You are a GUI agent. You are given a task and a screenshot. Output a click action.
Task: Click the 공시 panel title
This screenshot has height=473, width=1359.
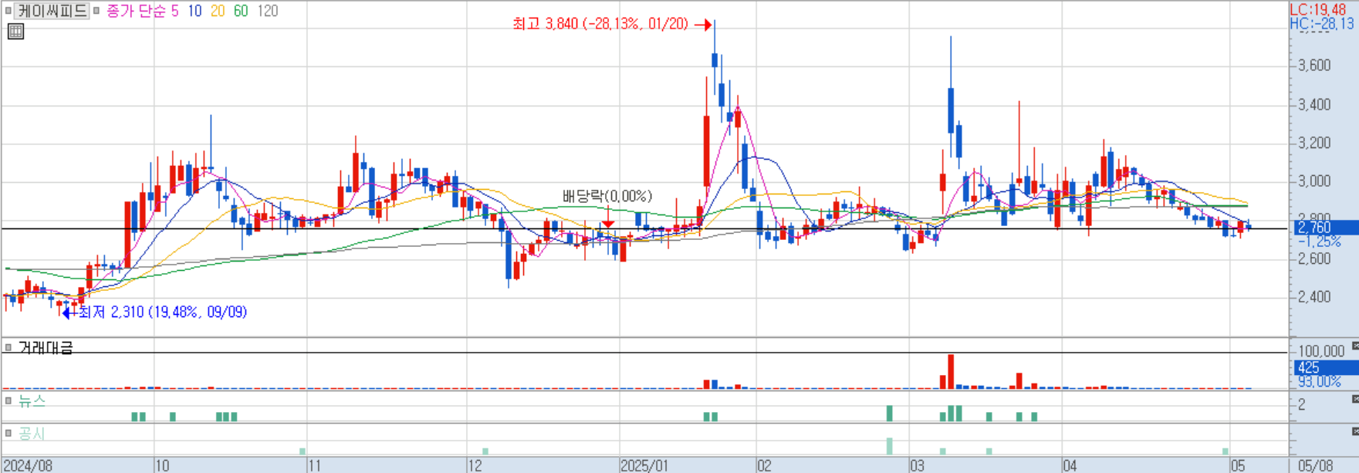point(32,434)
